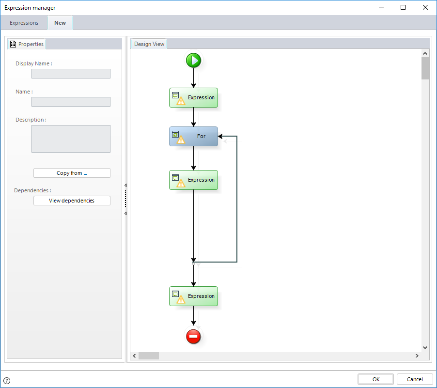The width and height of the screenshot is (437, 388).
Task: Click the horizontal scrollbar left arrow
Action: pyautogui.click(x=134, y=356)
